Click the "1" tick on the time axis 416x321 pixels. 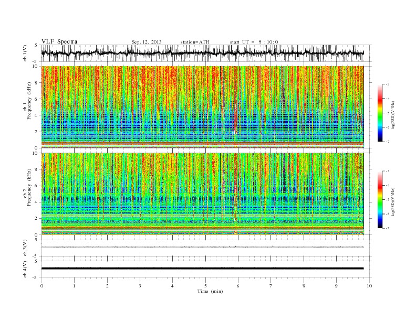pyautogui.click(x=74, y=286)
